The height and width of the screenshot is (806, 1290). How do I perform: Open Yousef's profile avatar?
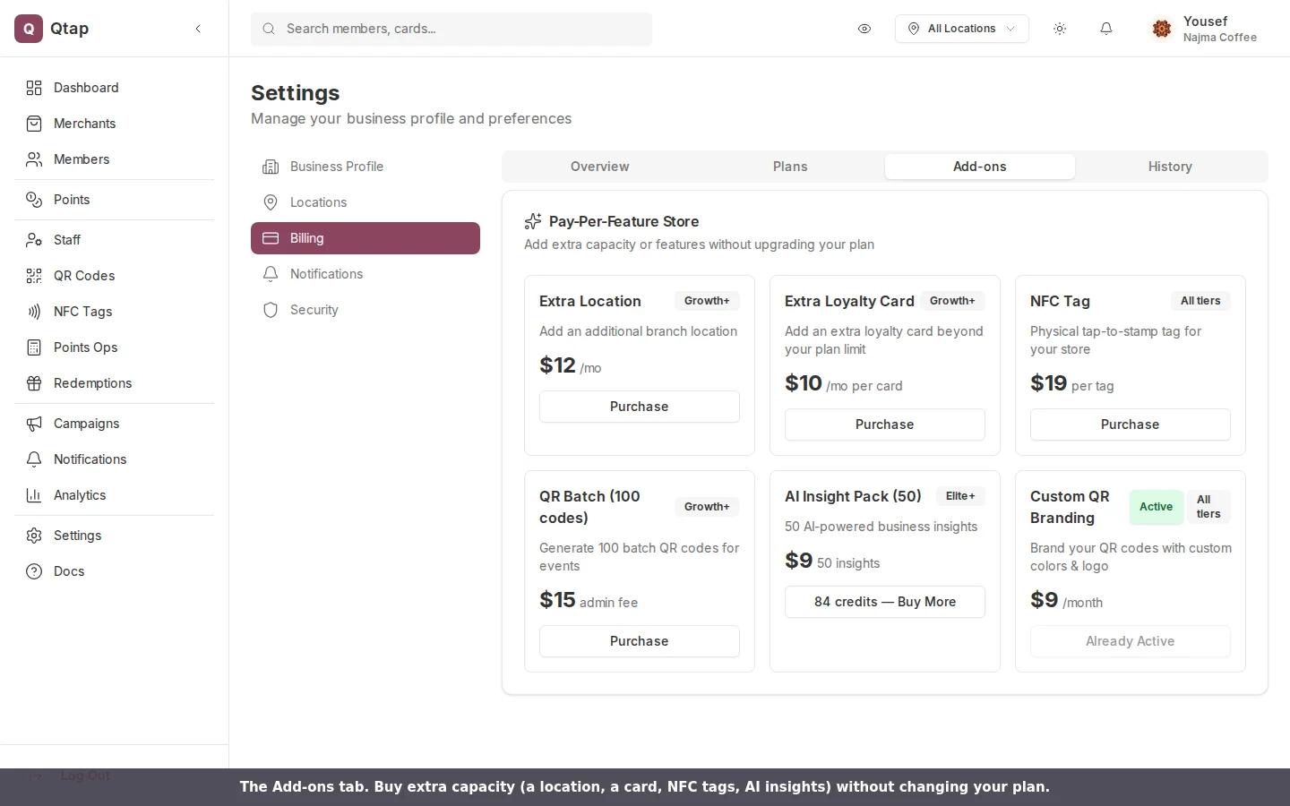[1162, 29]
